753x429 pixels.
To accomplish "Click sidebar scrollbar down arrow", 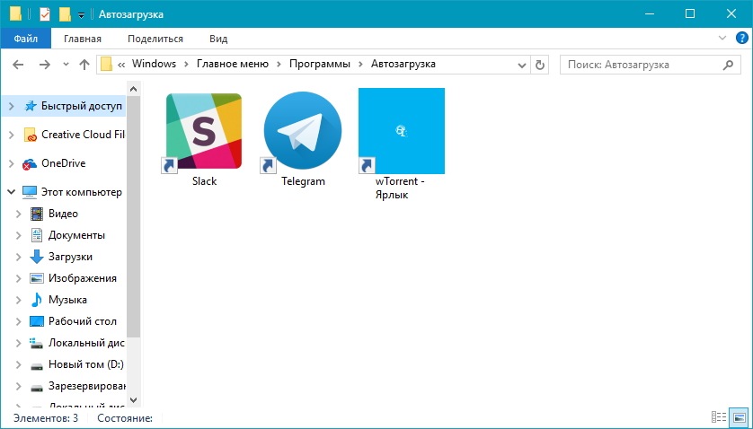I will click(134, 399).
